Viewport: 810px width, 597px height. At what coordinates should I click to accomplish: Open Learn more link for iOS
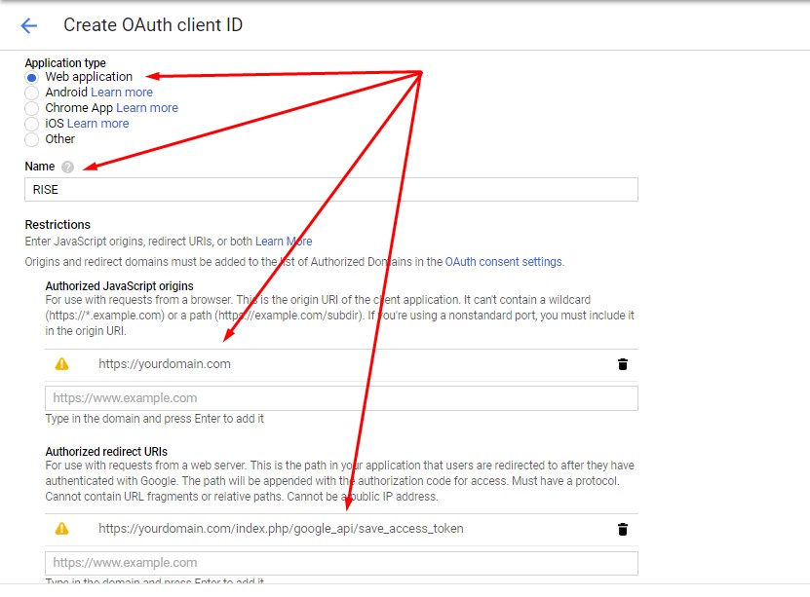(98, 124)
